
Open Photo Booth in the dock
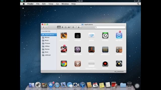114,85
